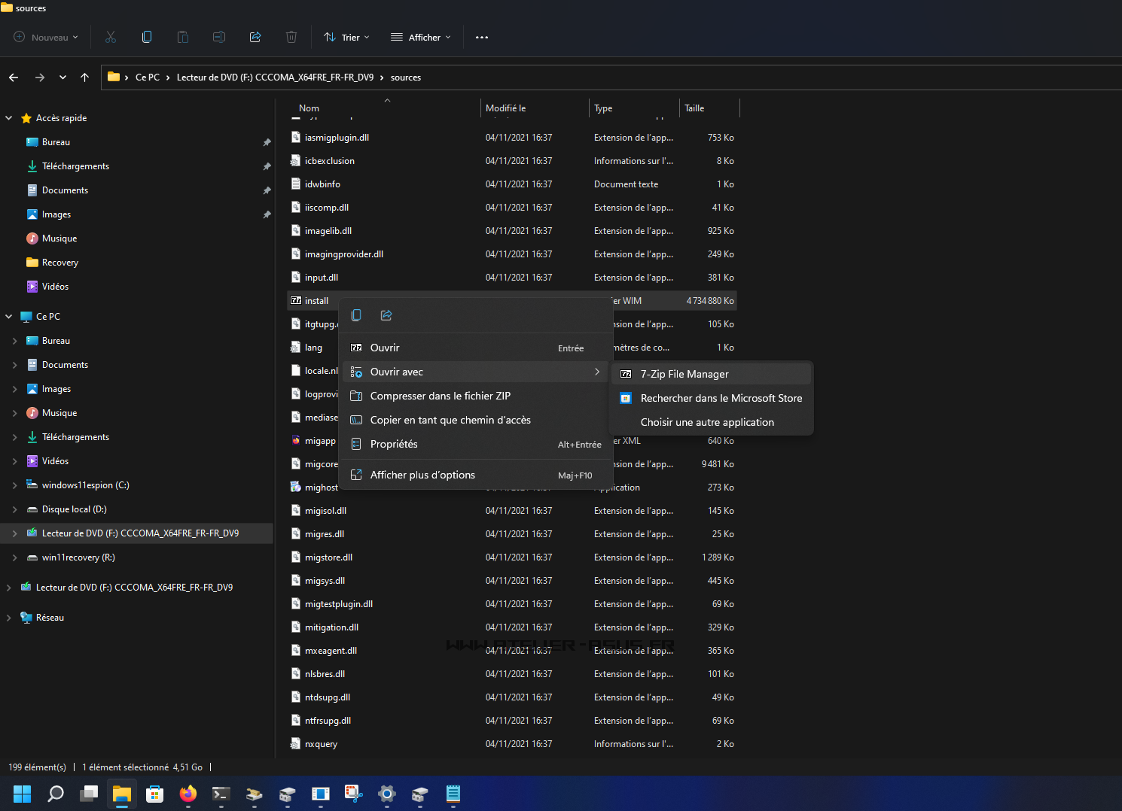Image resolution: width=1122 pixels, height=811 pixels.
Task: Open Firefox from the taskbar
Action: 188,794
